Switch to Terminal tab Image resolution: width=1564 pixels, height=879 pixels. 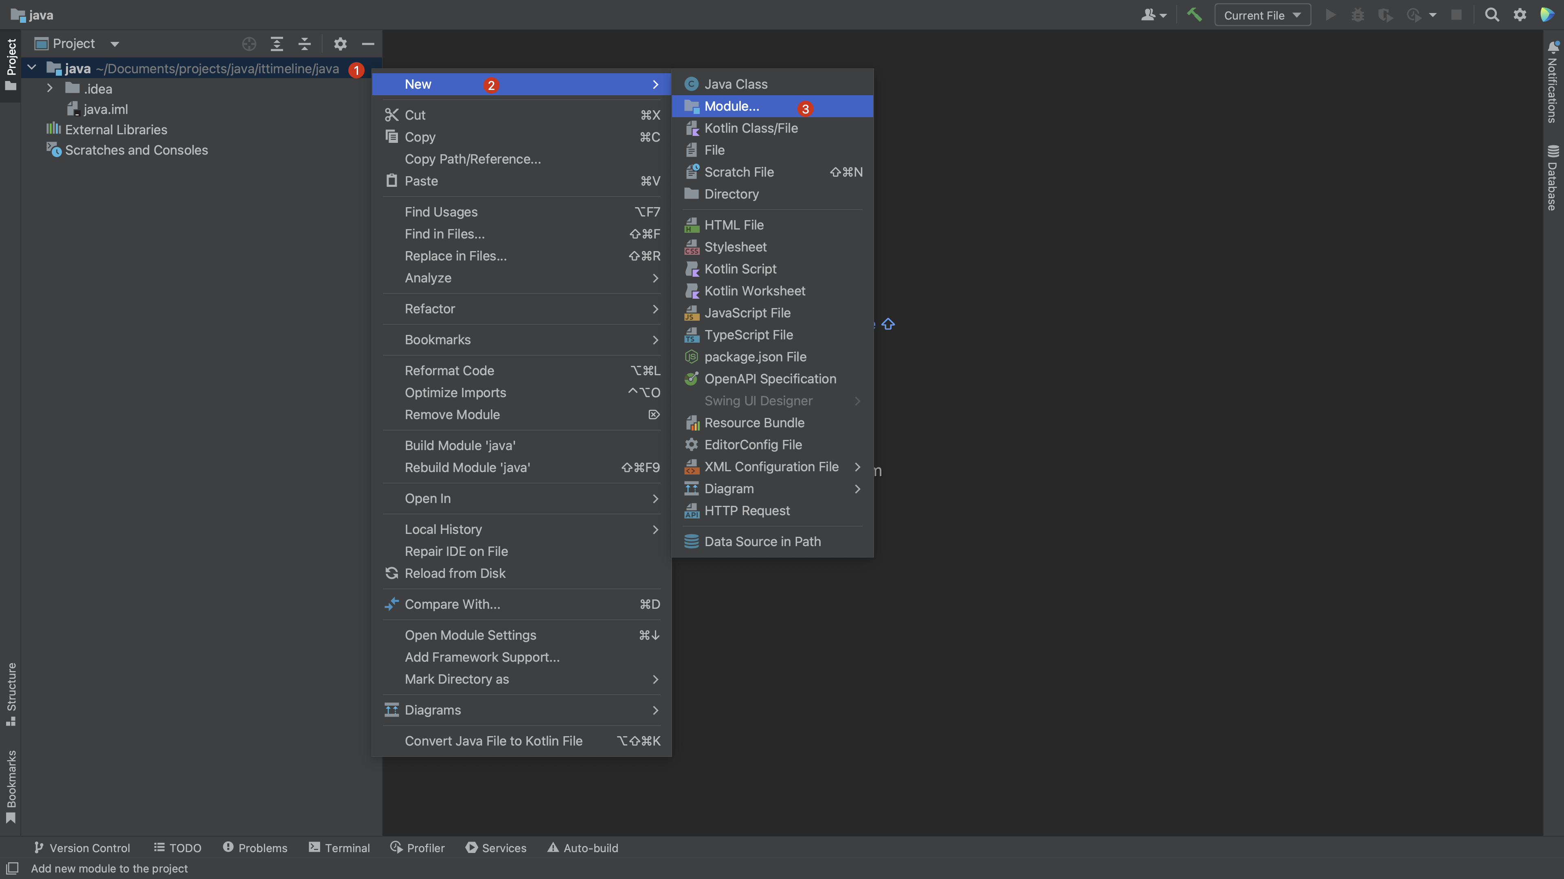click(346, 848)
